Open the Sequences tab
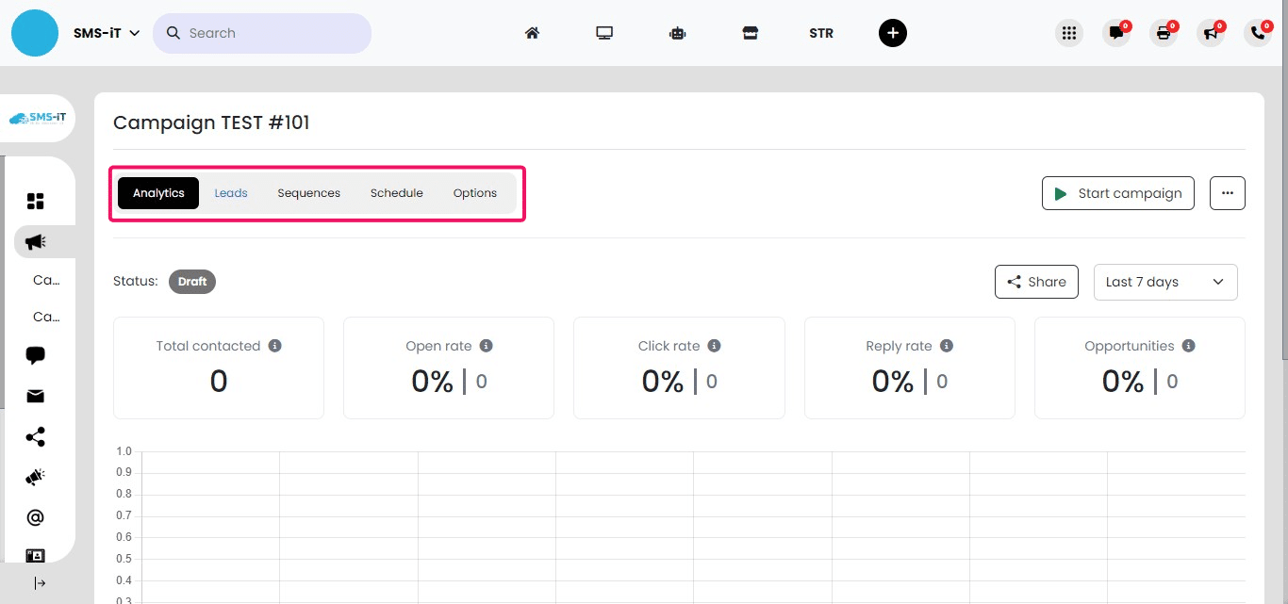Image resolution: width=1288 pixels, height=604 pixels. (308, 192)
